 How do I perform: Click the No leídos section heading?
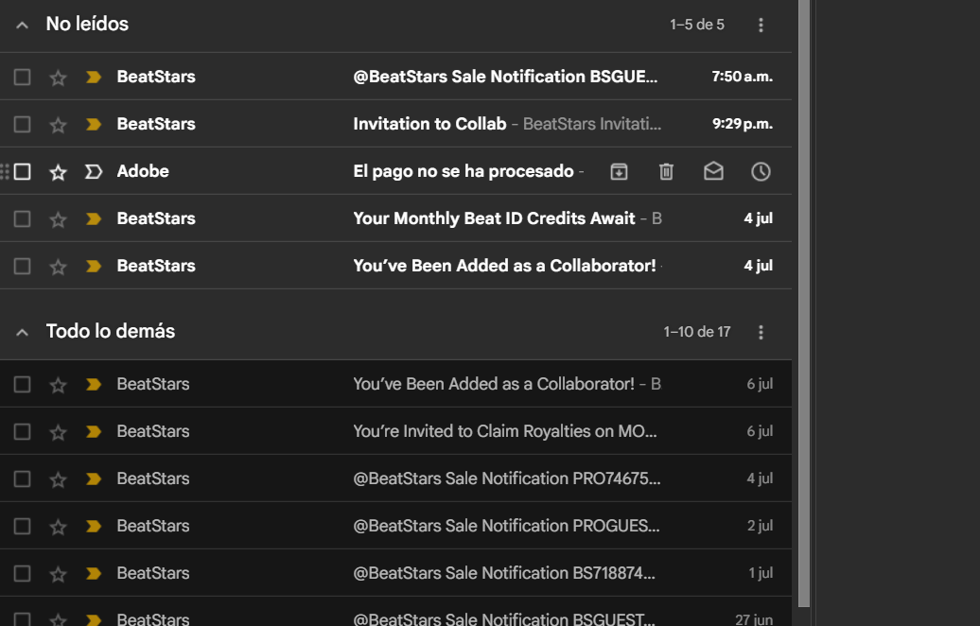(x=87, y=24)
